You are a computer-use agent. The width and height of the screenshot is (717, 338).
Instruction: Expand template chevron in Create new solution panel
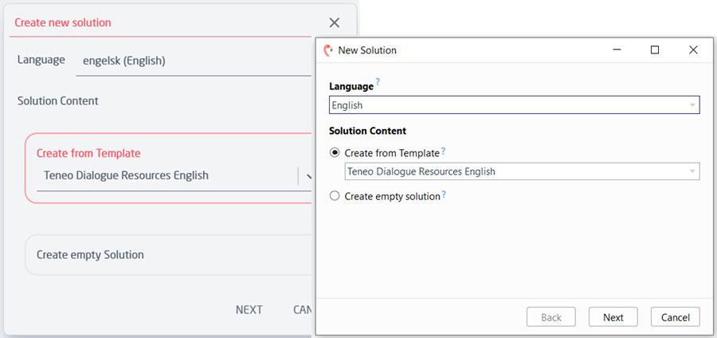click(307, 176)
